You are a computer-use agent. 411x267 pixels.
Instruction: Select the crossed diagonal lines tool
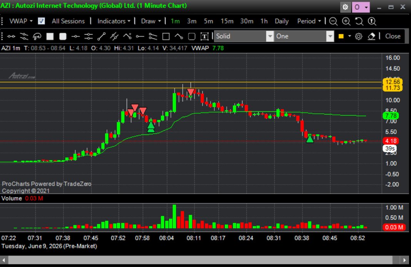[x=114, y=36]
